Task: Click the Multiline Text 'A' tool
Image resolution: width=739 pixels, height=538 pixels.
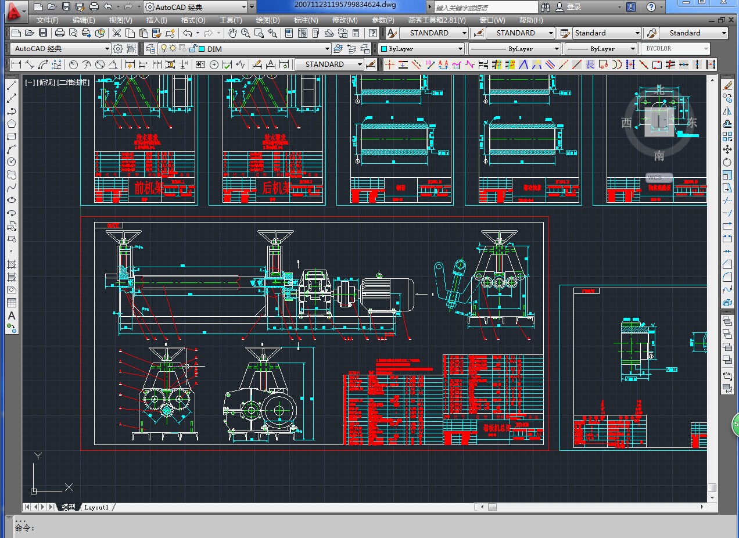Action: pos(11,315)
